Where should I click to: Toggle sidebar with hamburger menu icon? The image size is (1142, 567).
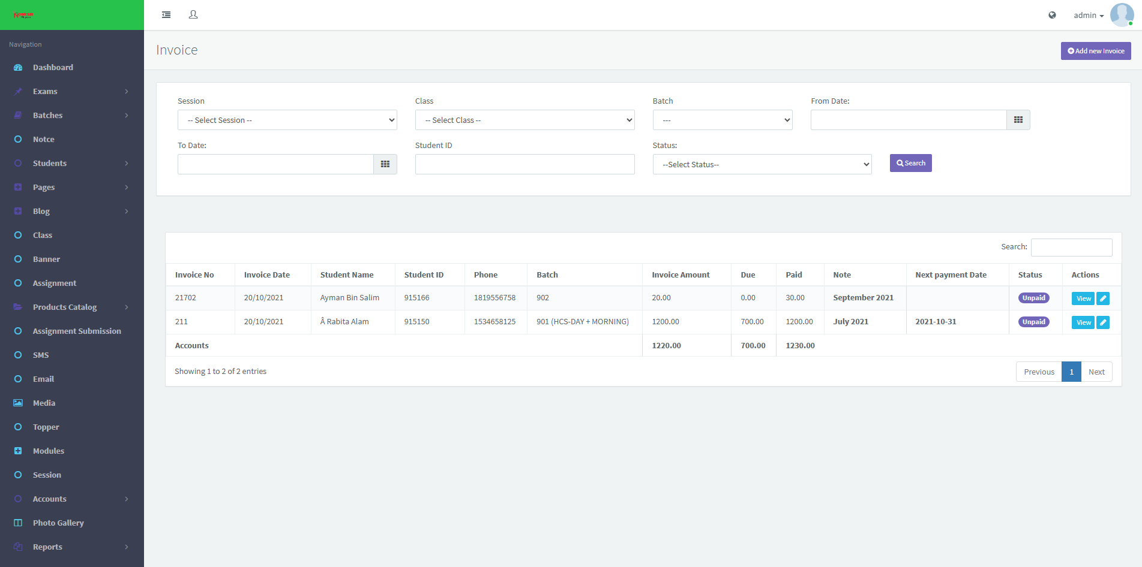point(166,15)
